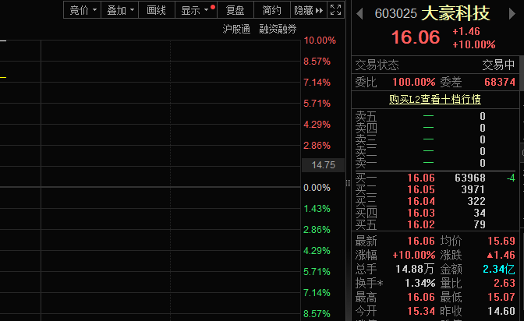
Task: Click 均价 value 15.69
Action: pyautogui.click(x=501, y=241)
